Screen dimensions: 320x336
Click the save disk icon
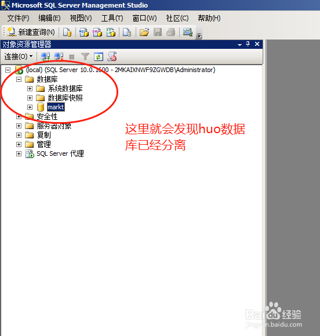click(x=158, y=32)
